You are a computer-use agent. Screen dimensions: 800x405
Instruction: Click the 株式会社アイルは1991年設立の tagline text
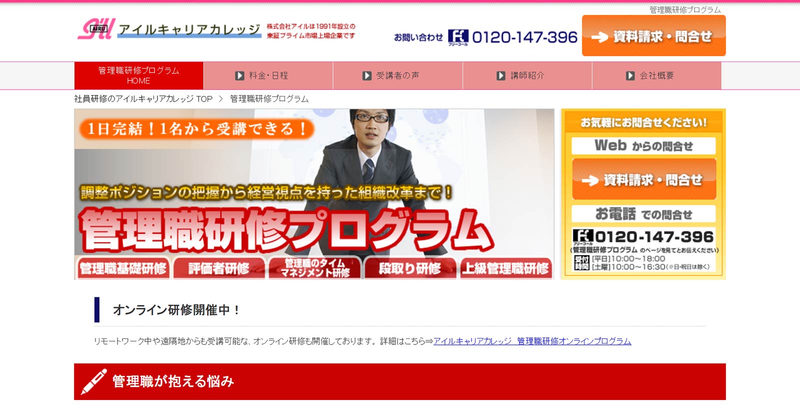(x=311, y=26)
